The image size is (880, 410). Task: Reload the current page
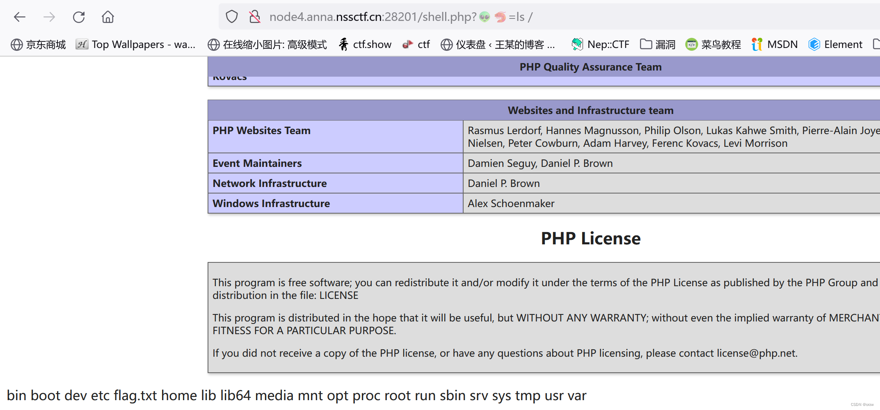pyautogui.click(x=78, y=17)
